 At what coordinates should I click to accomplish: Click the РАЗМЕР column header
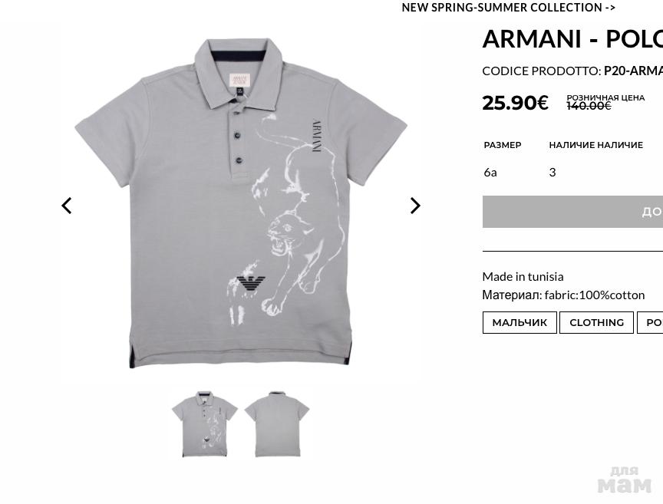click(x=503, y=145)
